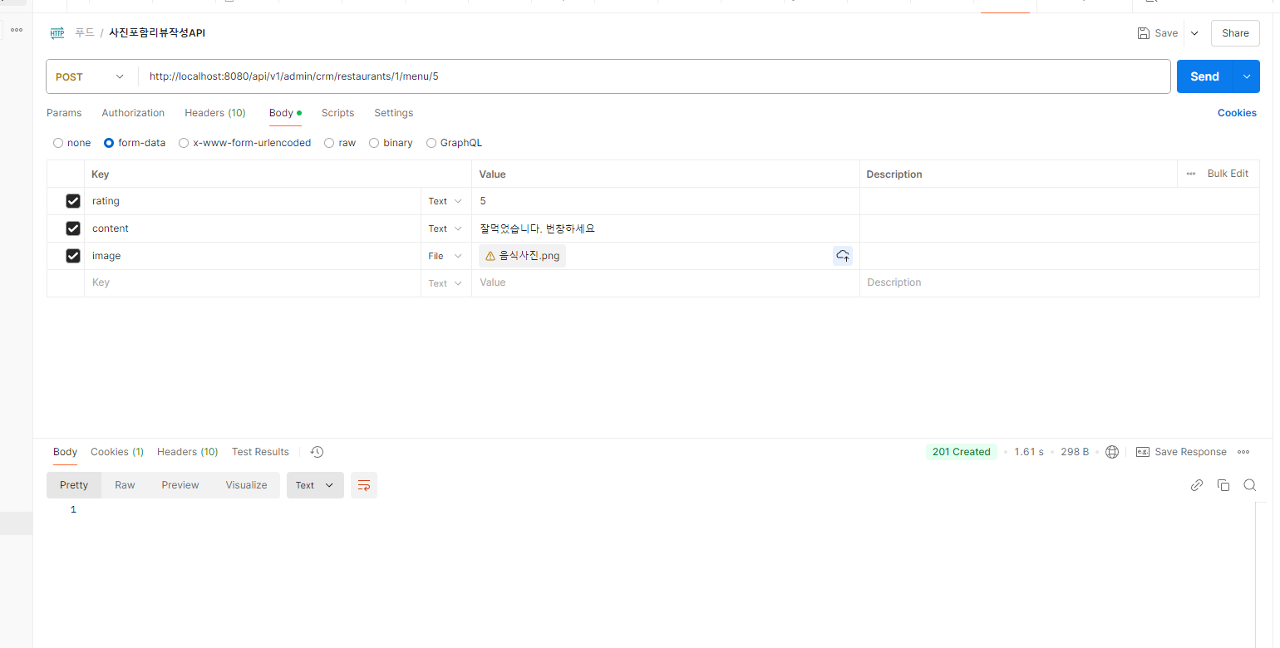Click the 음식사진.png file chip

click(x=522, y=256)
